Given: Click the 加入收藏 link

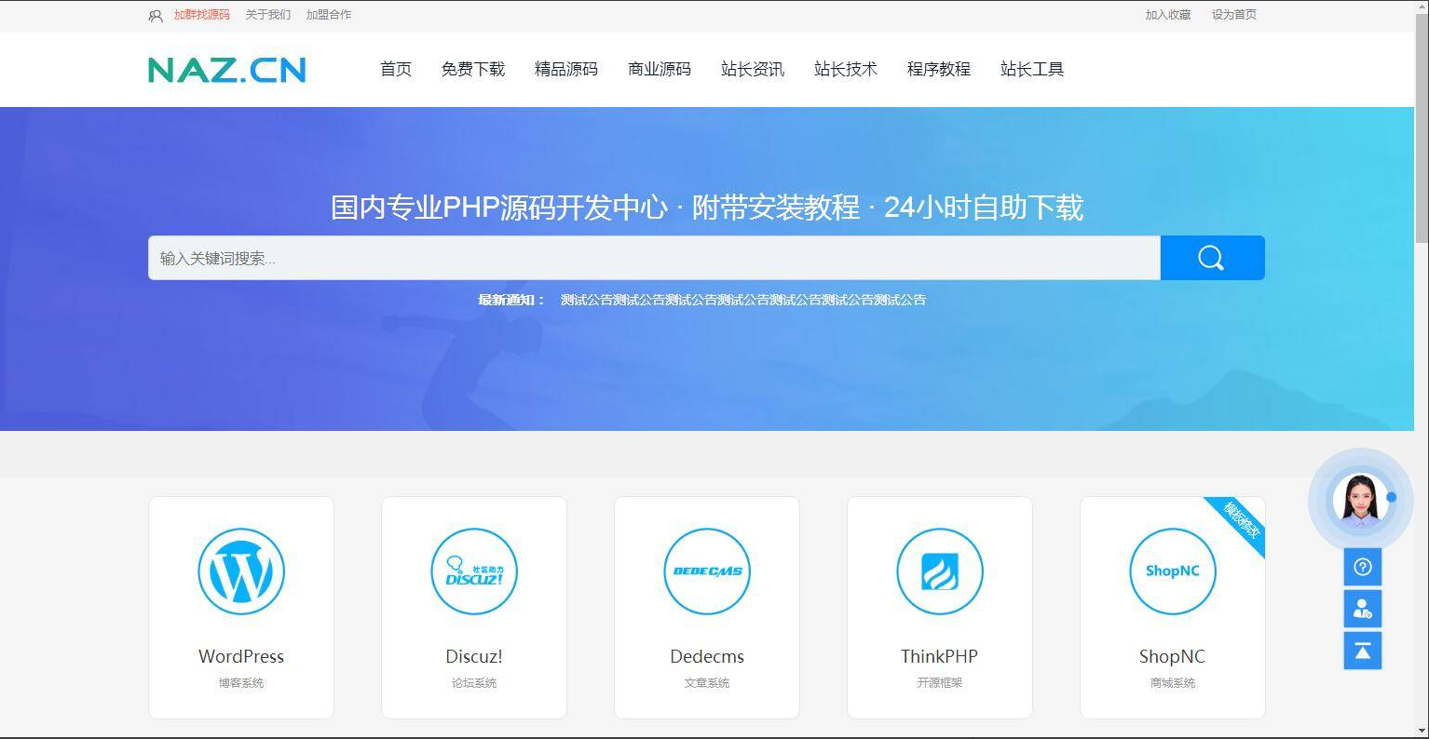Looking at the screenshot, I should coord(1168,15).
